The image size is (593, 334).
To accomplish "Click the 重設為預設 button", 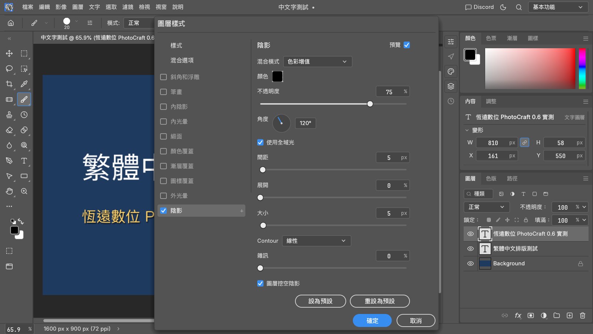I will (x=380, y=301).
